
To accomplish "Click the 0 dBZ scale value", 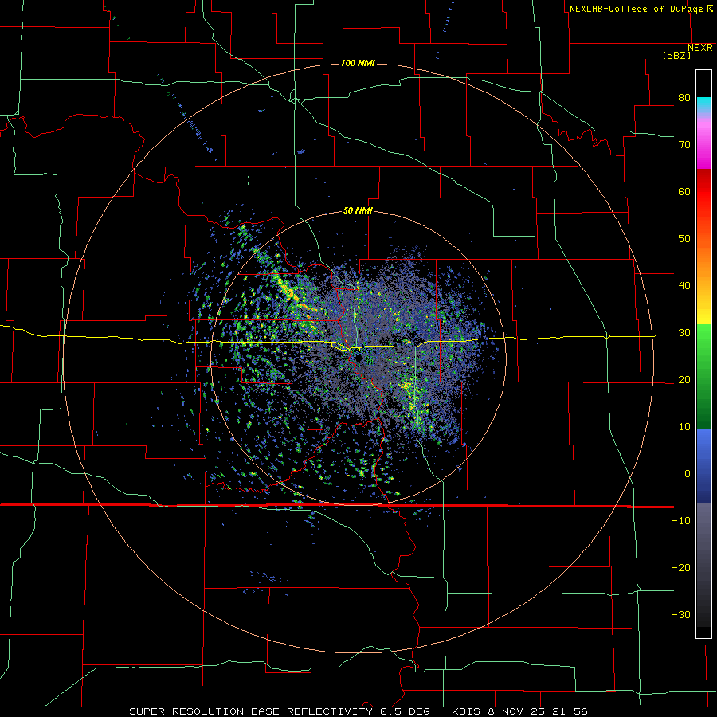I will (x=688, y=474).
